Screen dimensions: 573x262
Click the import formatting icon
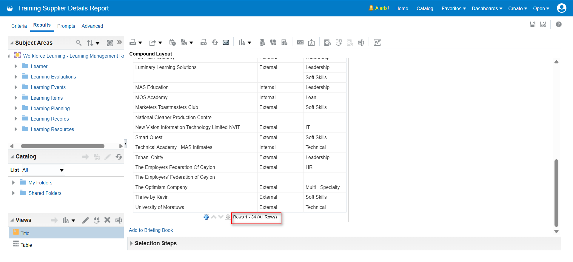click(312, 43)
